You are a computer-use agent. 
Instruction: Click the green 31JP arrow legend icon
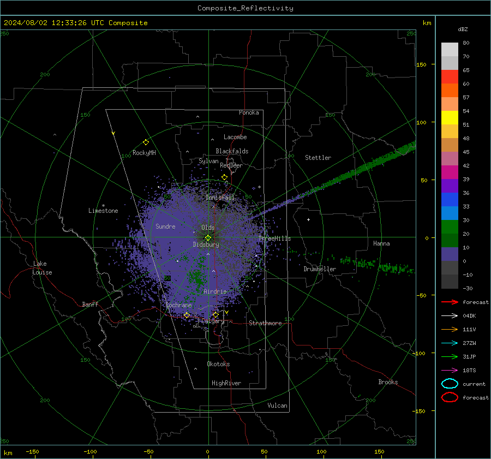click(450, 356)
